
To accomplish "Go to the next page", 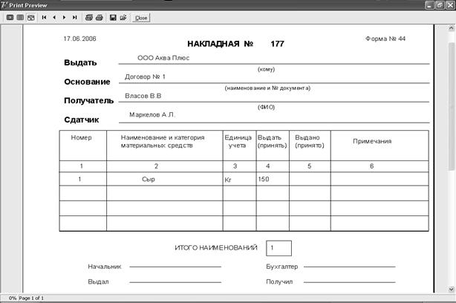I will pos(65,18).
